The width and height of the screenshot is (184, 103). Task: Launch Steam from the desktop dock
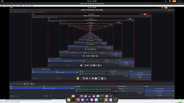tap(87, 100)
